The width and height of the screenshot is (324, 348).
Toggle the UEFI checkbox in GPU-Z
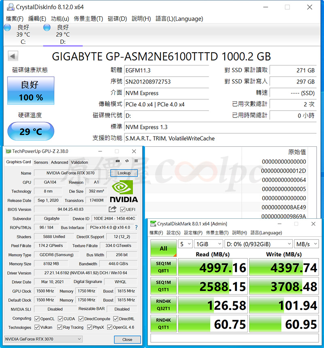point(122,209)
